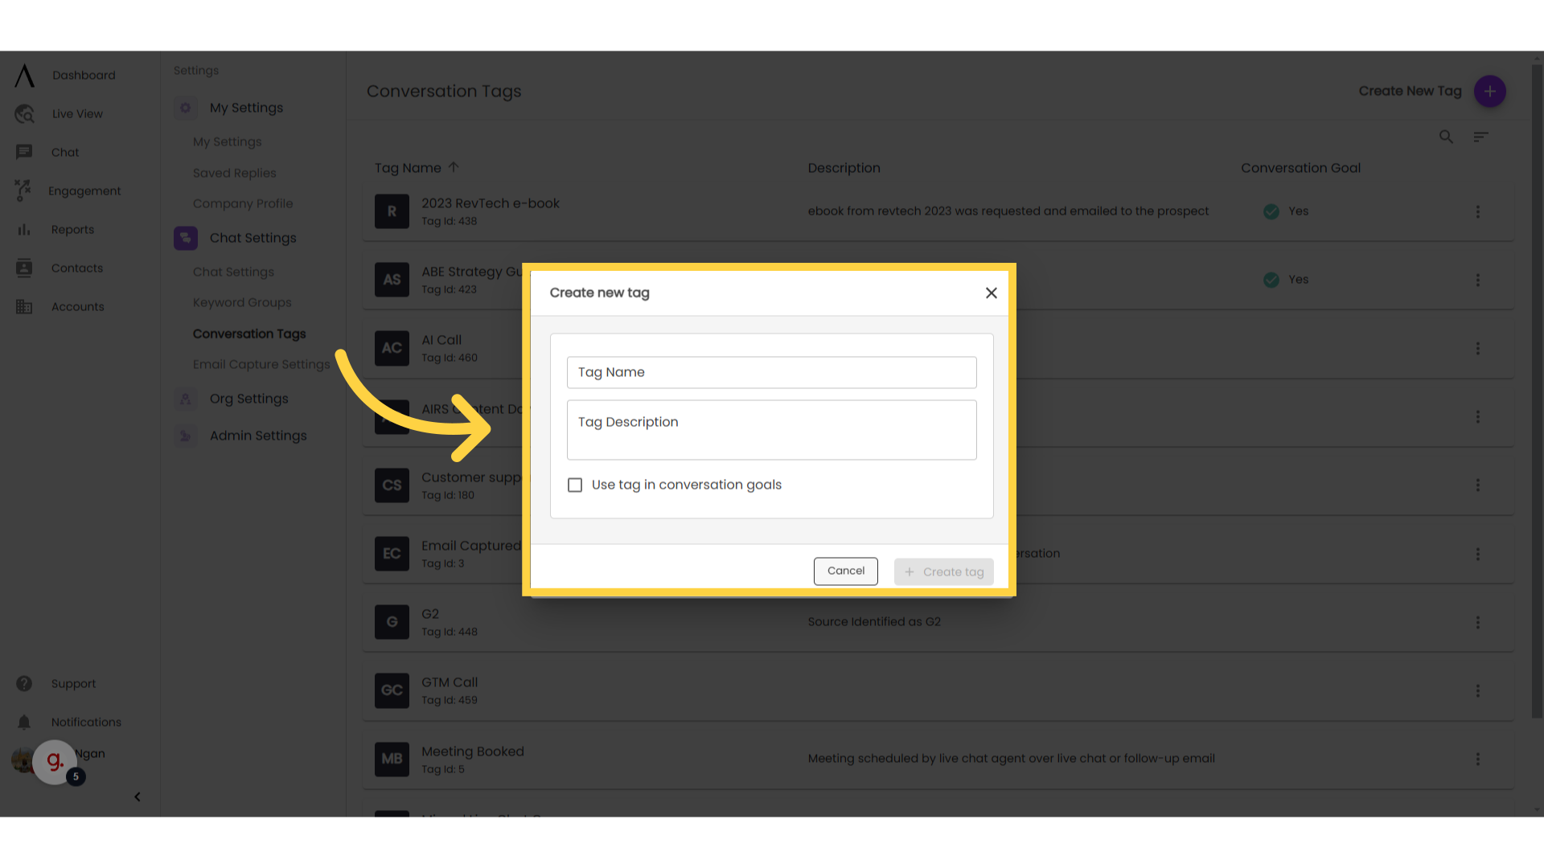
Task: Open Keyword Groups settings
Action: (x=242, y=302)
